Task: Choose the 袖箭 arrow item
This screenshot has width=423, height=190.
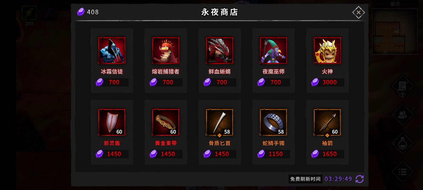Action: coord(327,122)
